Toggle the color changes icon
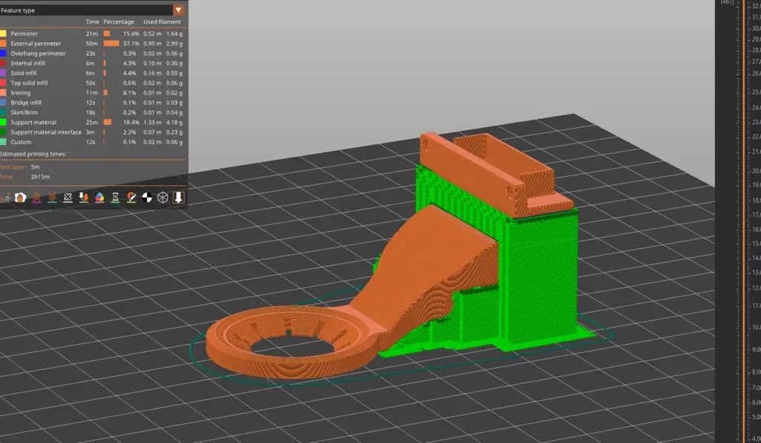 point(98,198)
